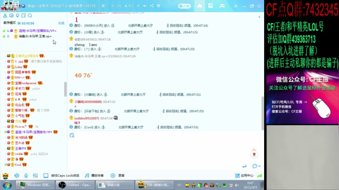Click the scroll-to-bottom arrow in chat
Screen dimensions: 339x190
coord(259,17)
